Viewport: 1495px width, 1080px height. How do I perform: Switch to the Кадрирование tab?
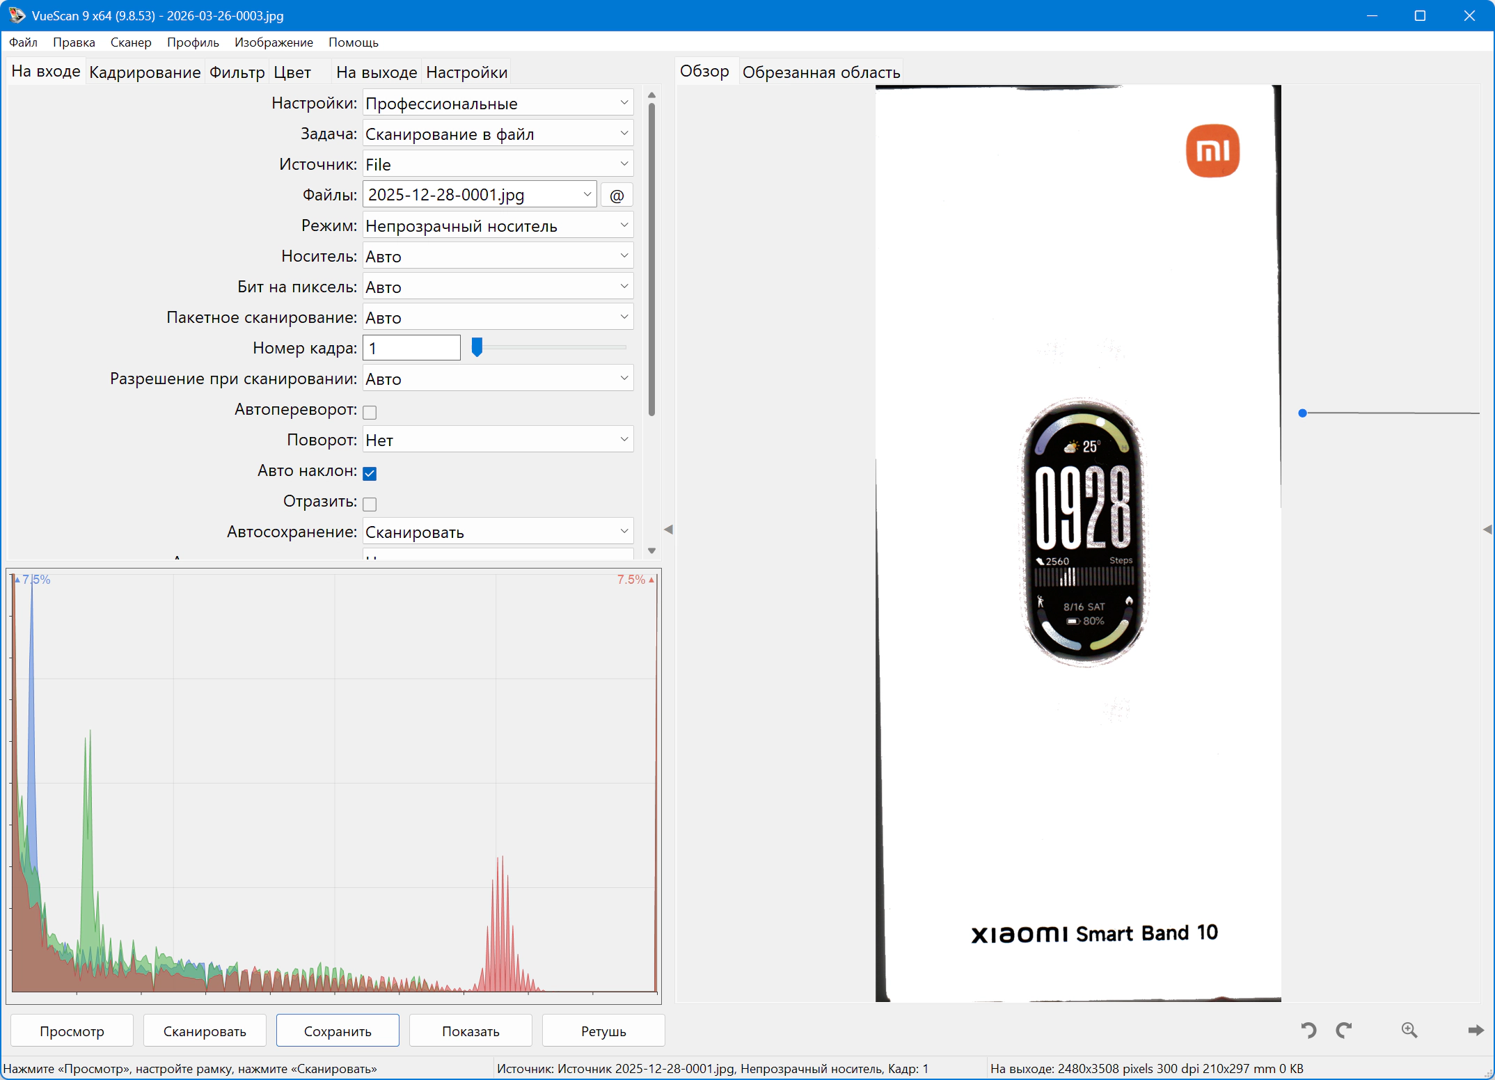tap(145, 72)
